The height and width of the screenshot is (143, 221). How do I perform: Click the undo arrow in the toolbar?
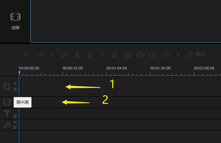pos(27,54)
